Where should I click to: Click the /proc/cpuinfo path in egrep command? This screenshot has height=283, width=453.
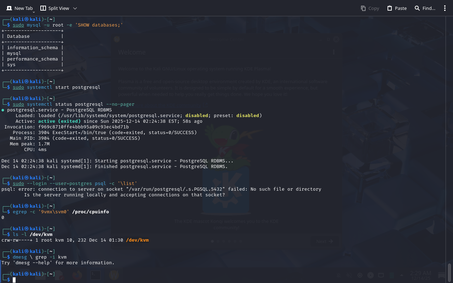tap(90, 212)
